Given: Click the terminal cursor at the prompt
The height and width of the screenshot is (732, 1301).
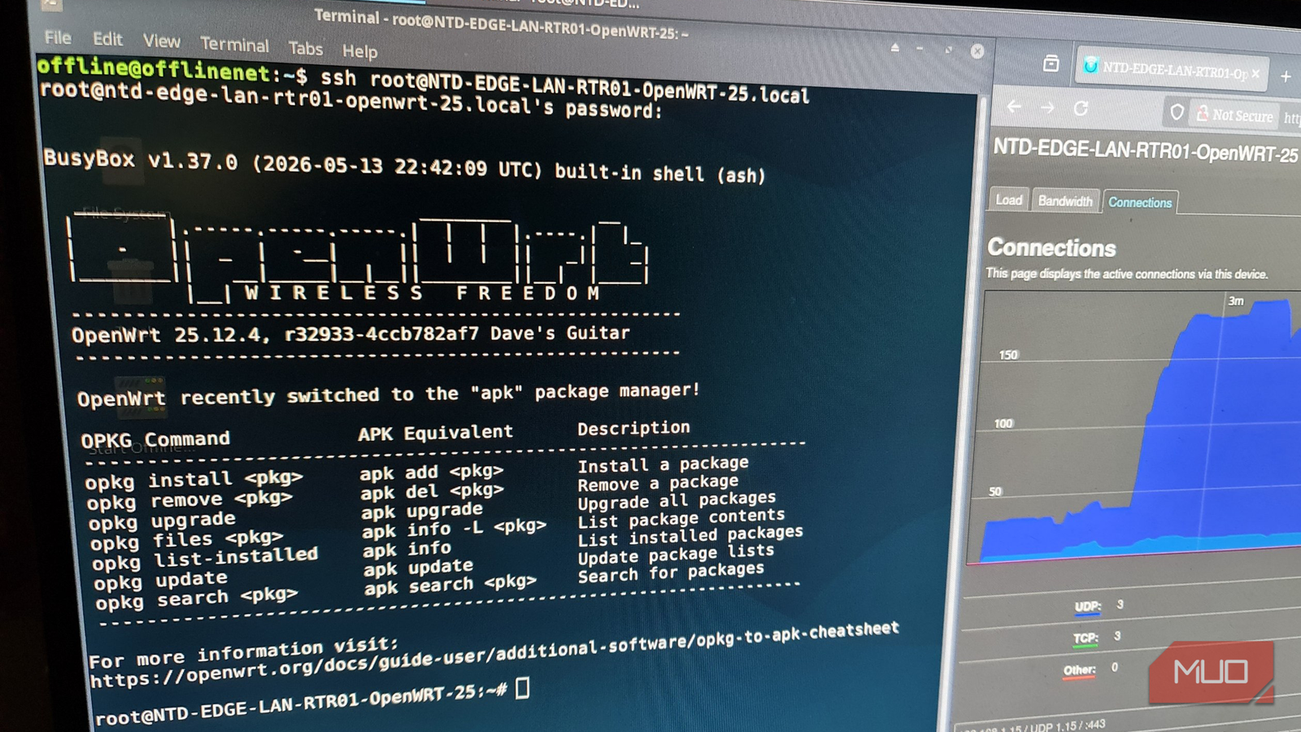Looking at the screenshot, I should coord(522,688).
